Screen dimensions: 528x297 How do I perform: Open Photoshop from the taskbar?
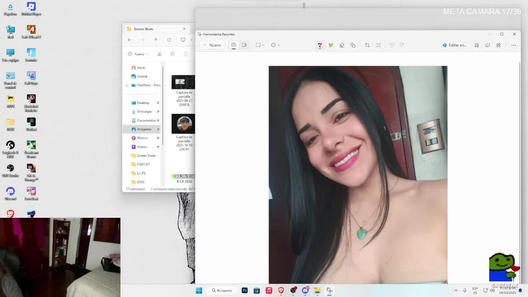pyautogui.click(x=245, y=290)
